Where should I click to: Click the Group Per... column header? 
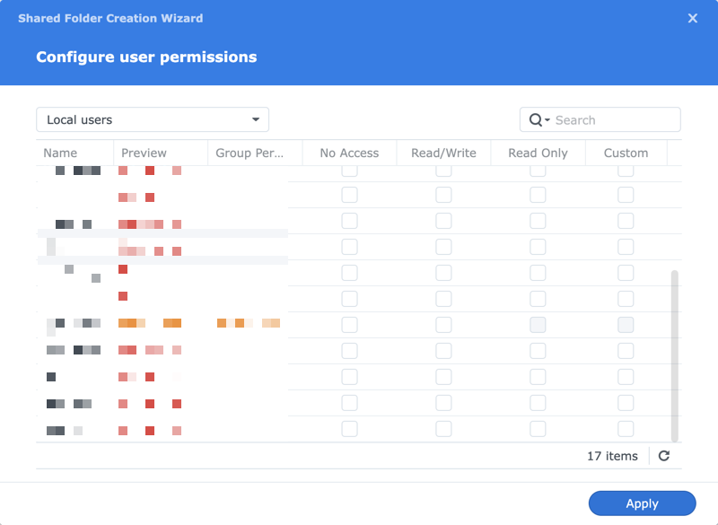tap(255, 153)
